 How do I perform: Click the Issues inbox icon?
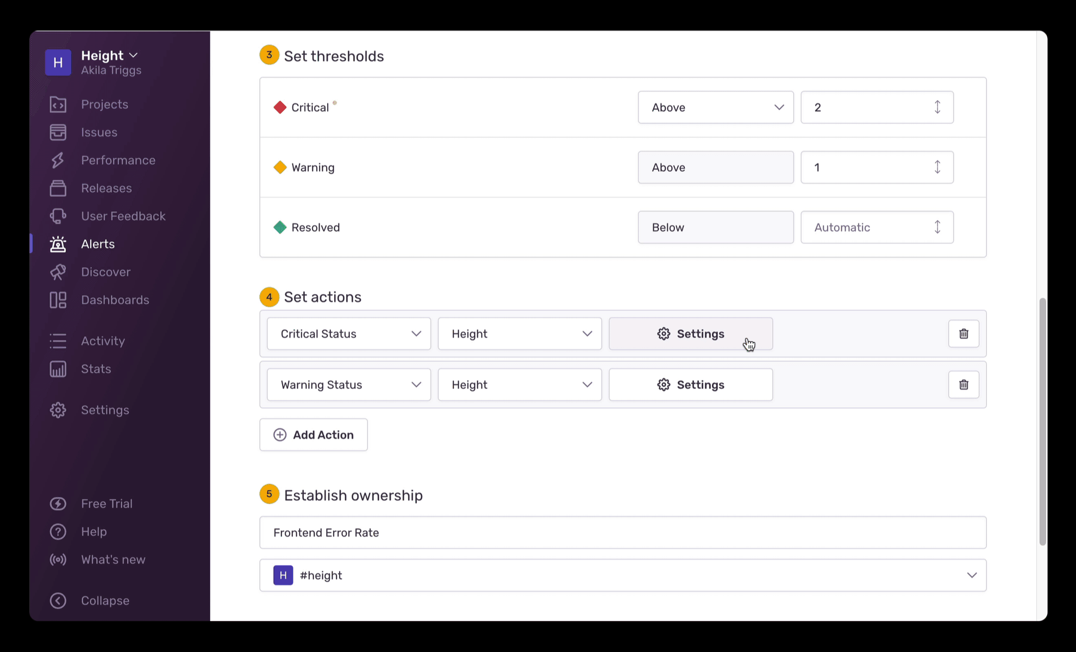58,132
